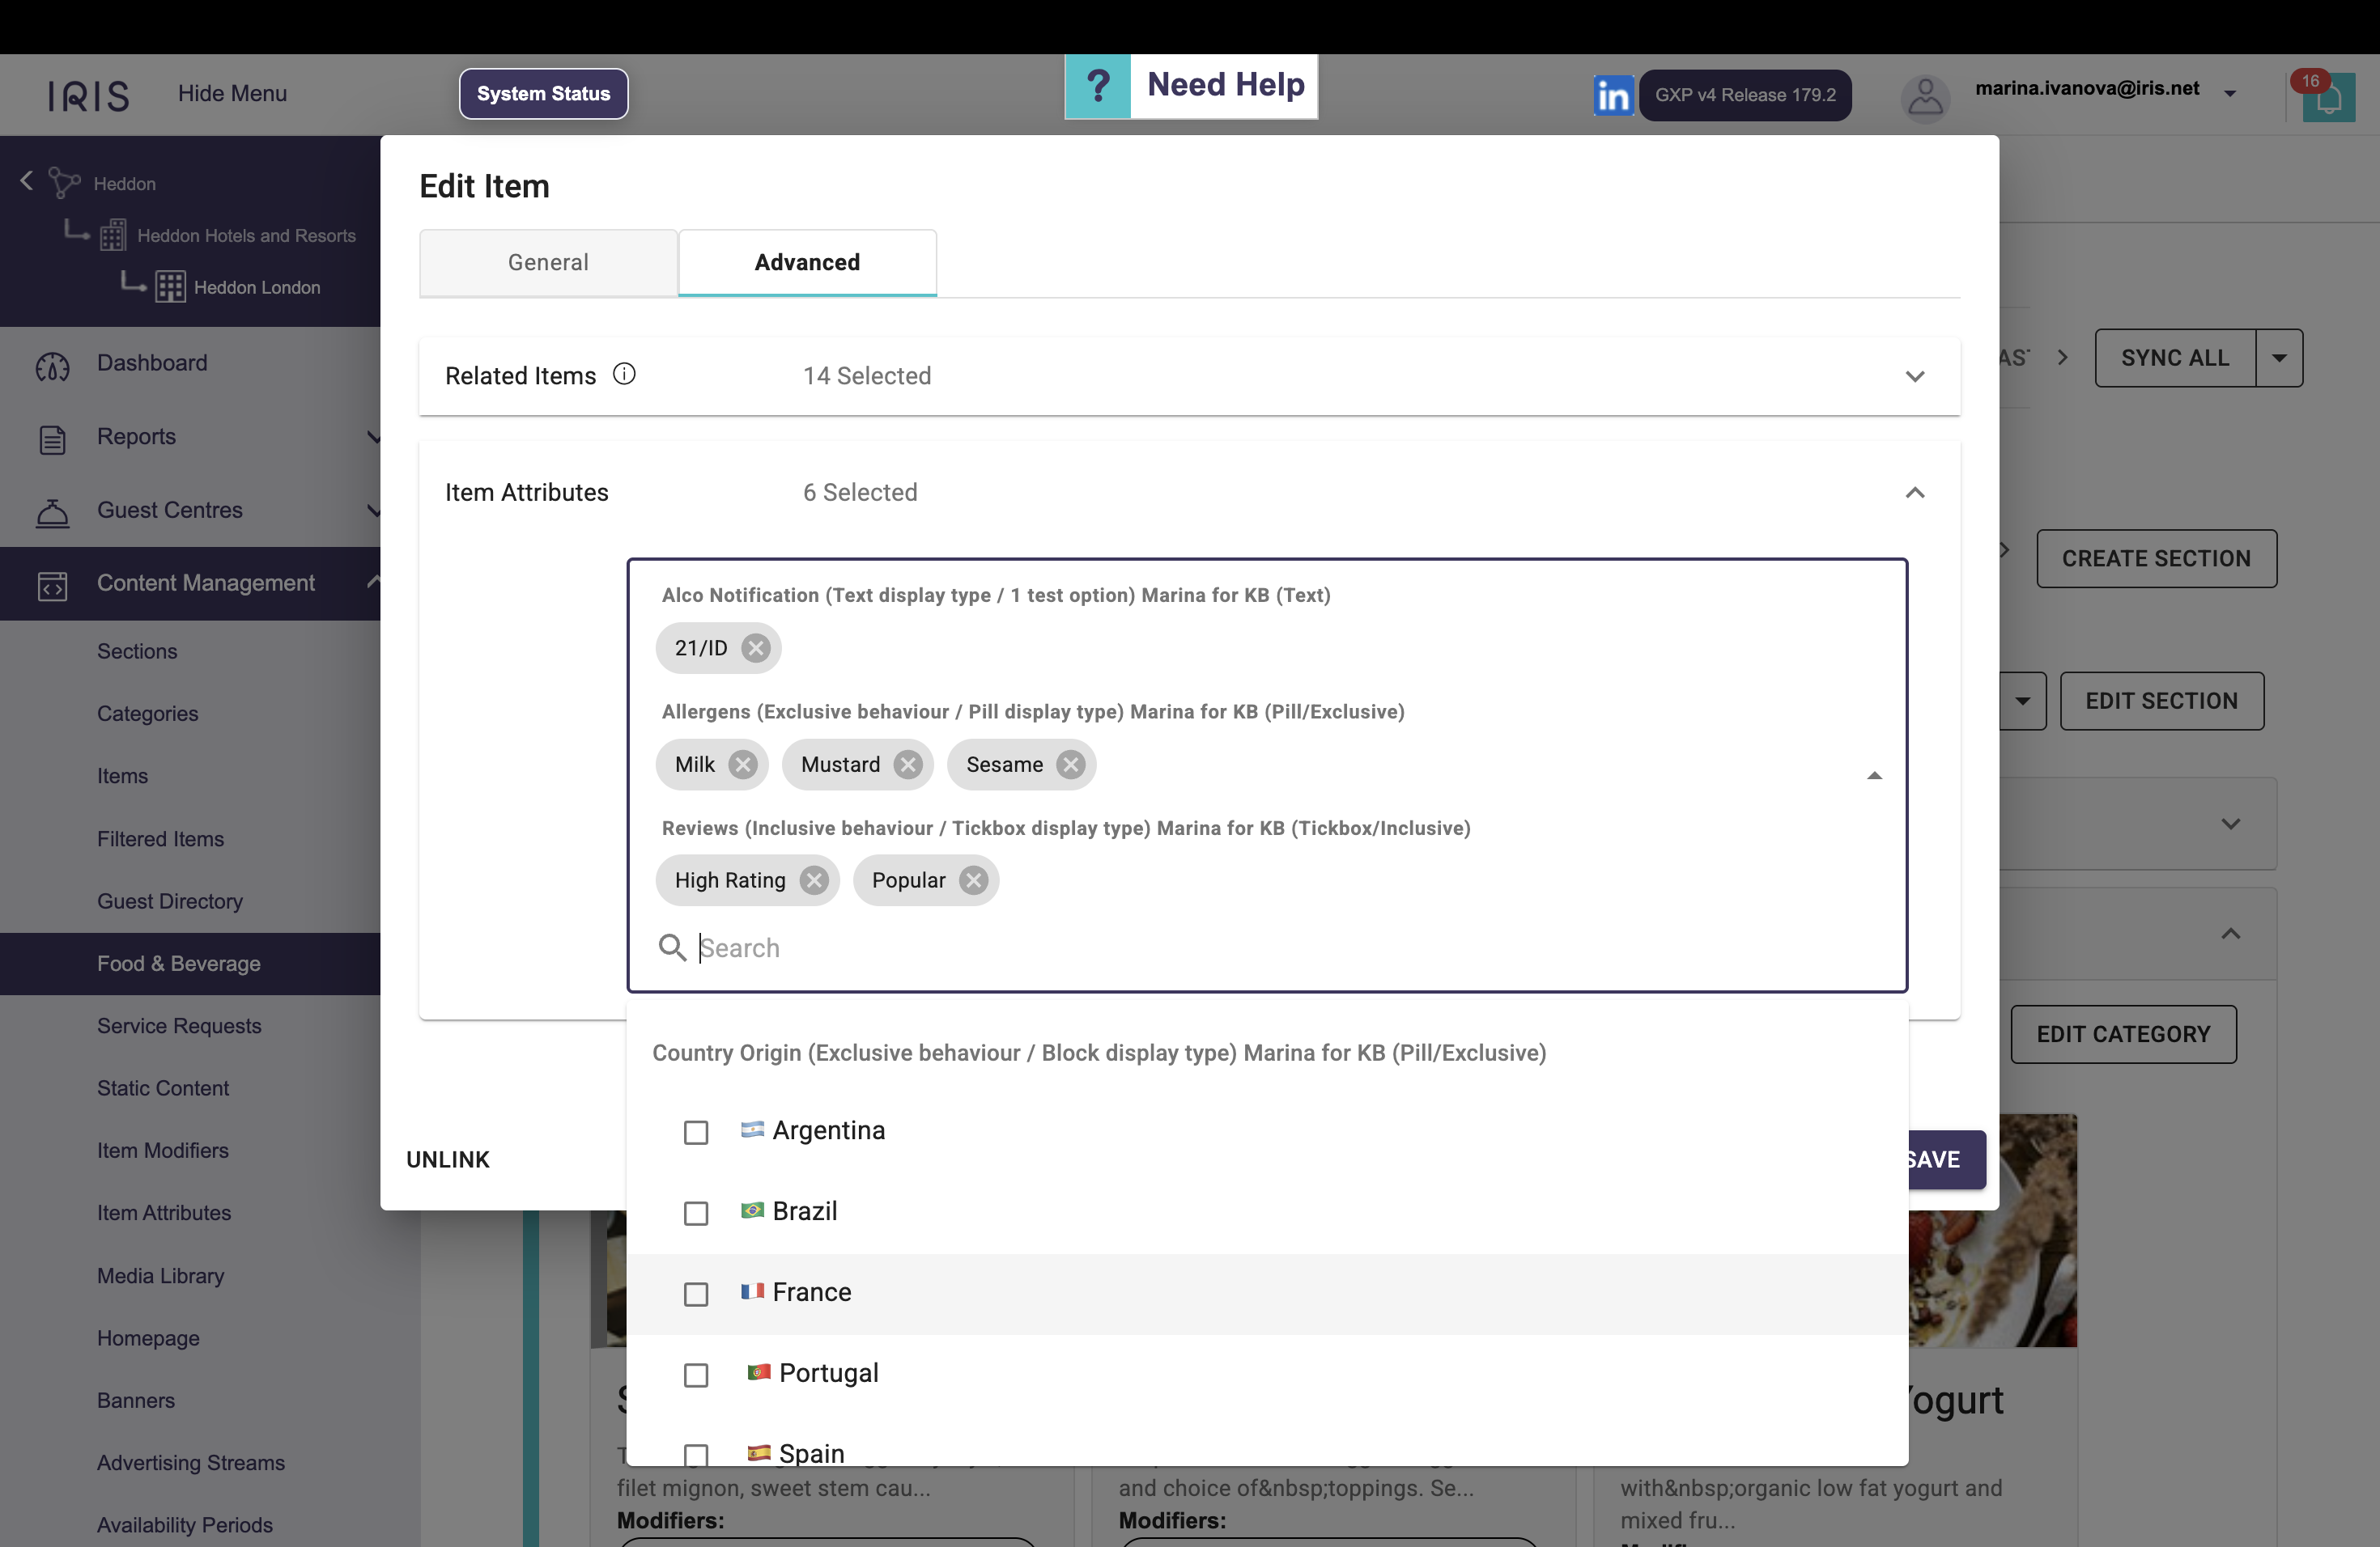The width and height of the screenshot is (2380, 1547).
Task: Remove the Mustard allergen chip
Action: (x=908, y=765)
